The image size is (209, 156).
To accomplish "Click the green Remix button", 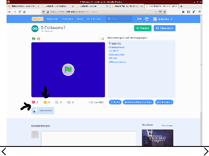I will 143,28.
